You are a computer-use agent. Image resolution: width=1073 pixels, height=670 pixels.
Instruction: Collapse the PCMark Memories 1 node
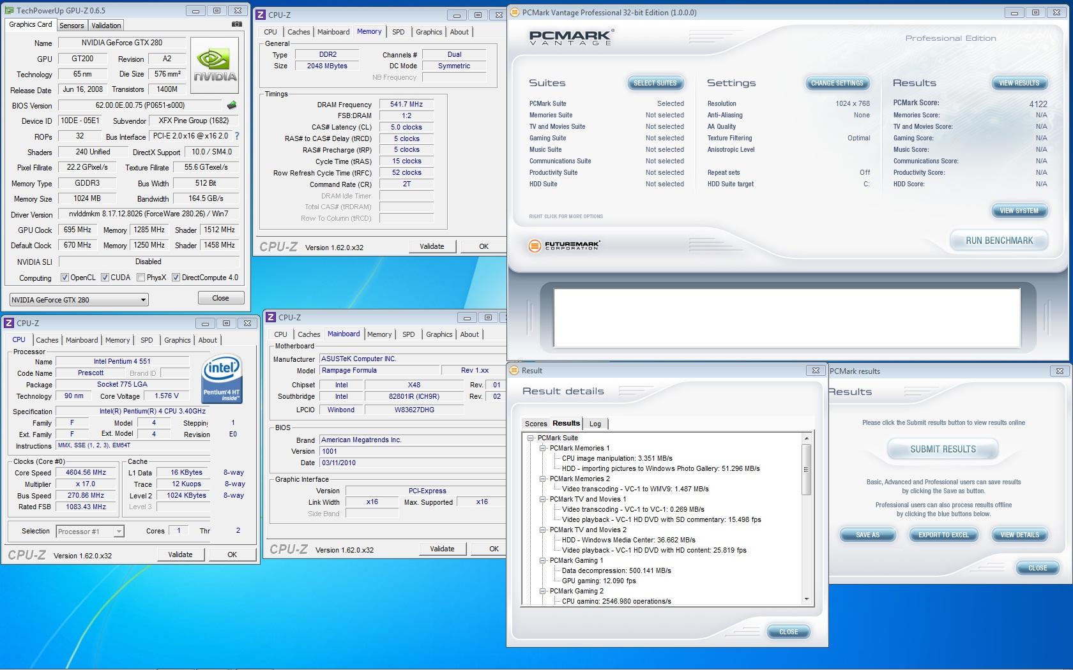pos(542,448)
